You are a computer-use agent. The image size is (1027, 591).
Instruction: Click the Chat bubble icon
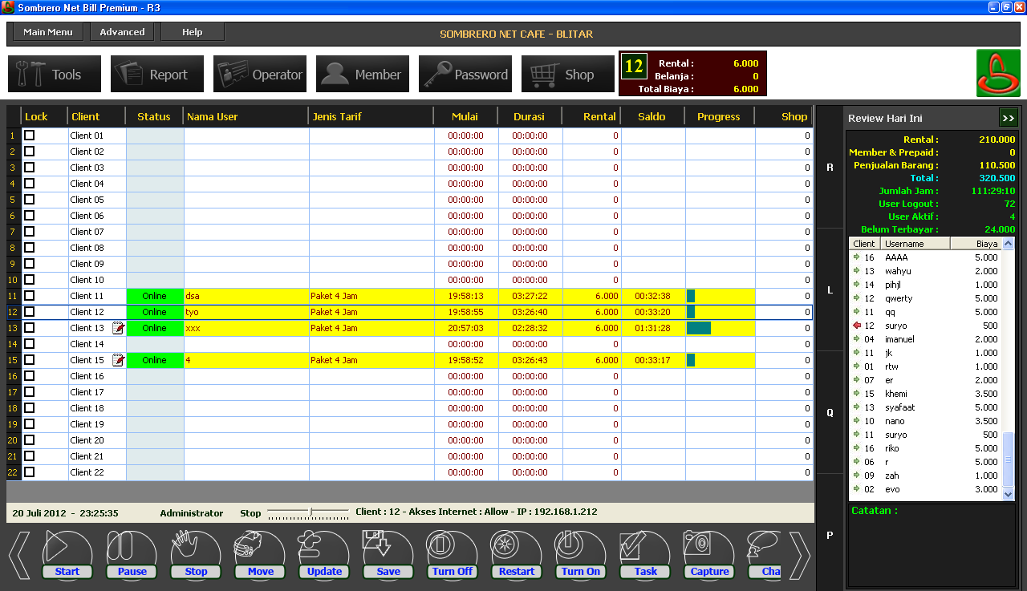click(x=764, y=555)
